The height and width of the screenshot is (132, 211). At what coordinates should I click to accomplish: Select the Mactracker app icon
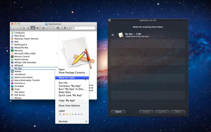[12, 36]
